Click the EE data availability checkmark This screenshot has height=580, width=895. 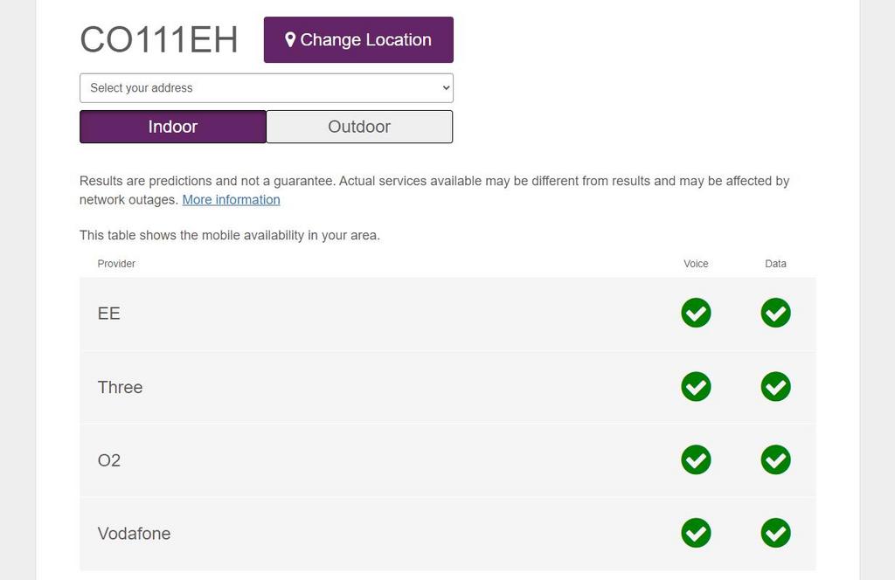tap(776, 313)
